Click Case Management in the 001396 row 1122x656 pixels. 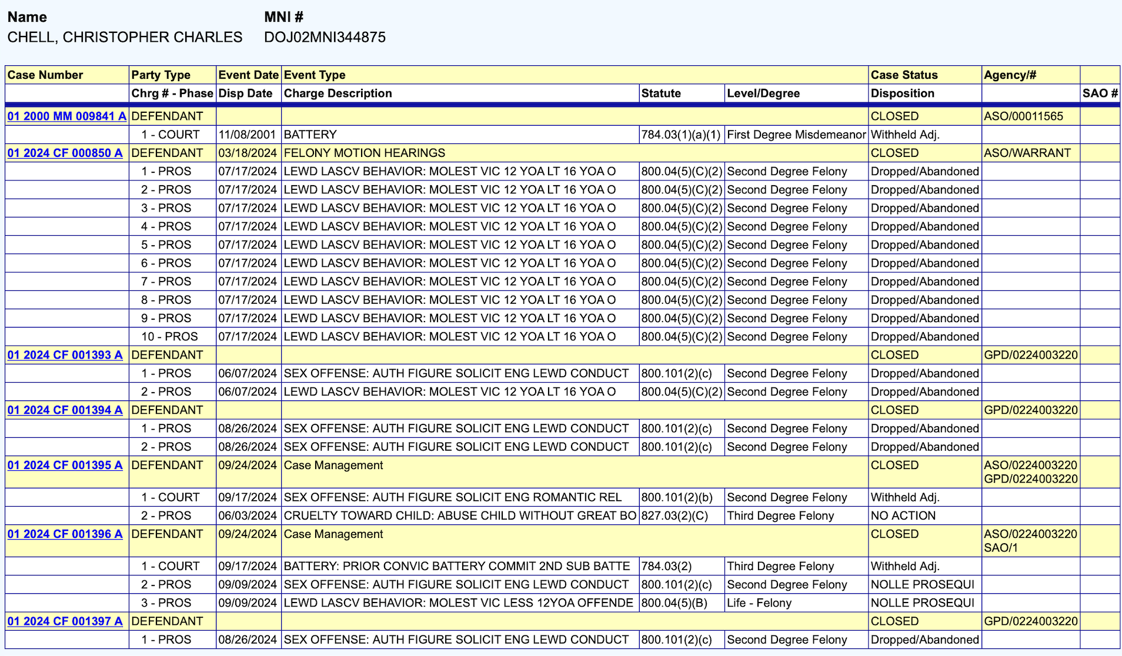pos(333,534)
